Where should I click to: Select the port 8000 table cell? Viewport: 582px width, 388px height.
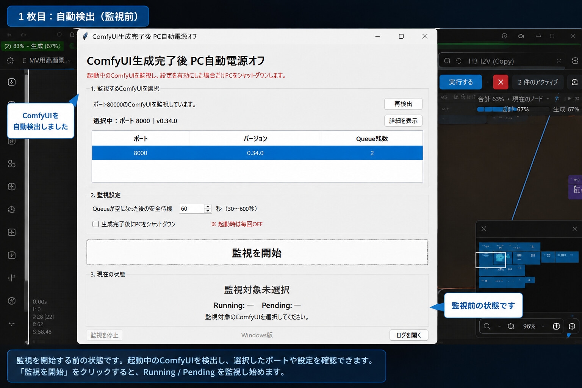click(141, 153)
